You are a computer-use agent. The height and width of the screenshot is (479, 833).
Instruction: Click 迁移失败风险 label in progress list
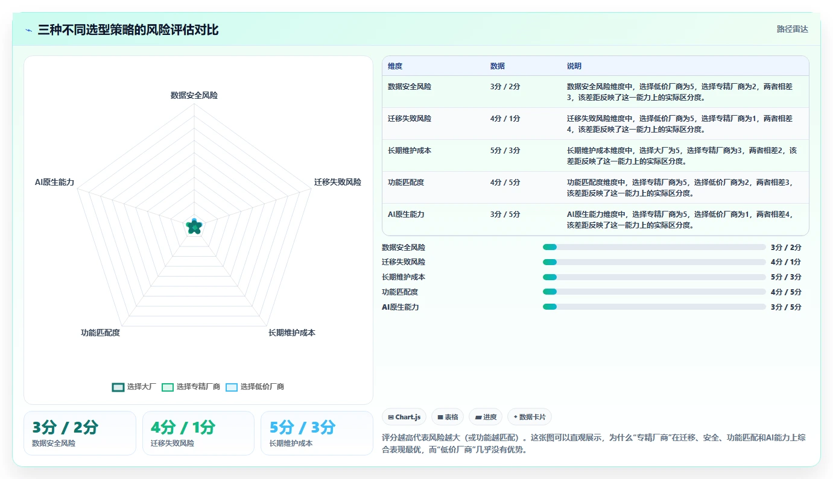pyautogui.click(x=404, y=262)
